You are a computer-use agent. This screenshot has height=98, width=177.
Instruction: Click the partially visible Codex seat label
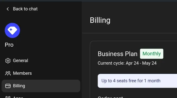[x=110, y=97]
